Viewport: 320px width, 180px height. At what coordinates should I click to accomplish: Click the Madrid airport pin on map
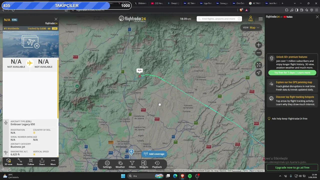[x=131, y=152]
